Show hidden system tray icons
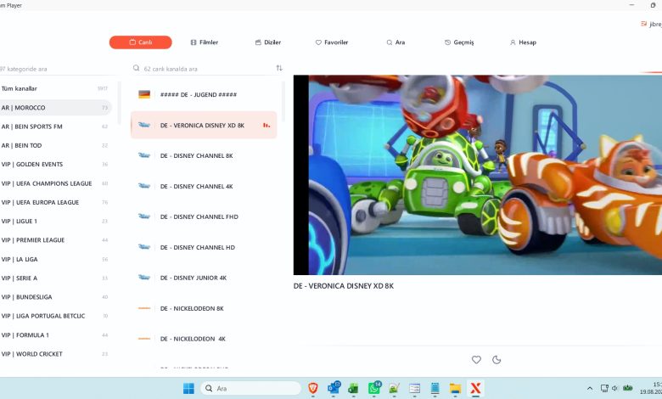The width and height of the screenshot is (662, 399). point(590,389)
